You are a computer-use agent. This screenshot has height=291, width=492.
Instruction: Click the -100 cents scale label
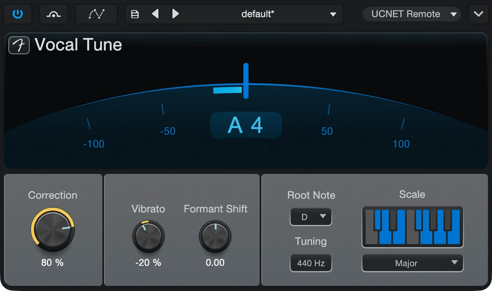coord(94,144)
